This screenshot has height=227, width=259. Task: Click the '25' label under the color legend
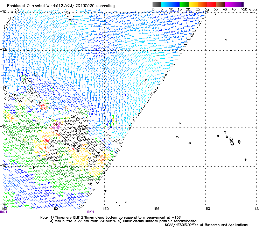pyautogui.click(x=197, y=9)
